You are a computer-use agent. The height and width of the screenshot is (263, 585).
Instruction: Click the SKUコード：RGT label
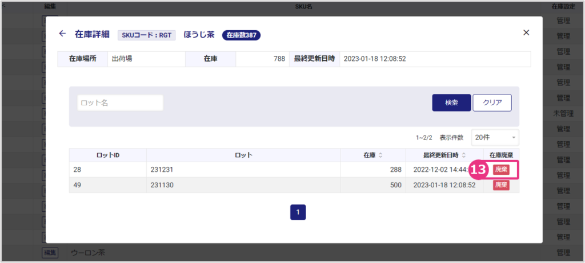[x=147, y=35]
